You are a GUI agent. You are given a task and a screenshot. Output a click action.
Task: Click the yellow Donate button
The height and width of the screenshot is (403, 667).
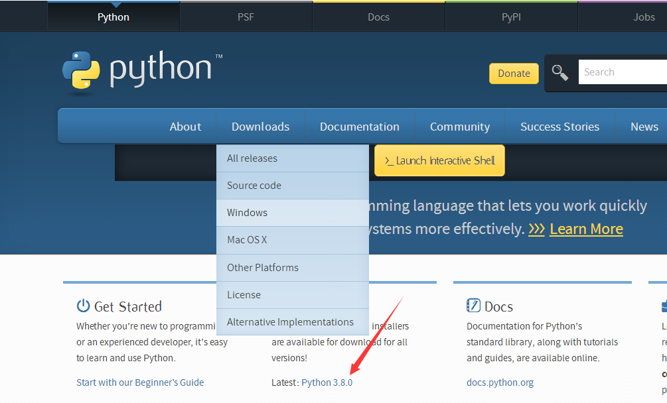(x=514, y=74)
